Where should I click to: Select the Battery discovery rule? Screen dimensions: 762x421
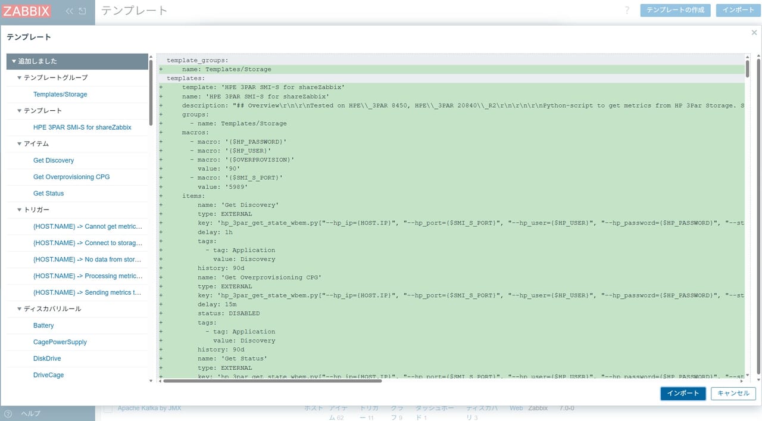[x=43, y=326]
